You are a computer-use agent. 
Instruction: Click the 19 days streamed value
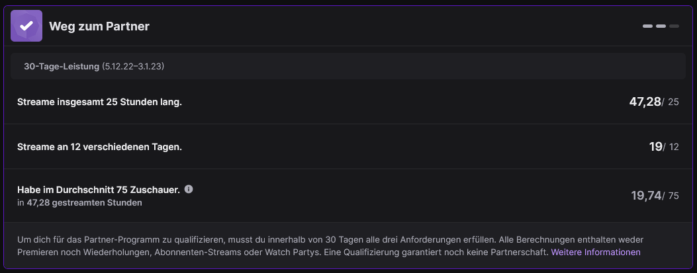coord(655,146)
